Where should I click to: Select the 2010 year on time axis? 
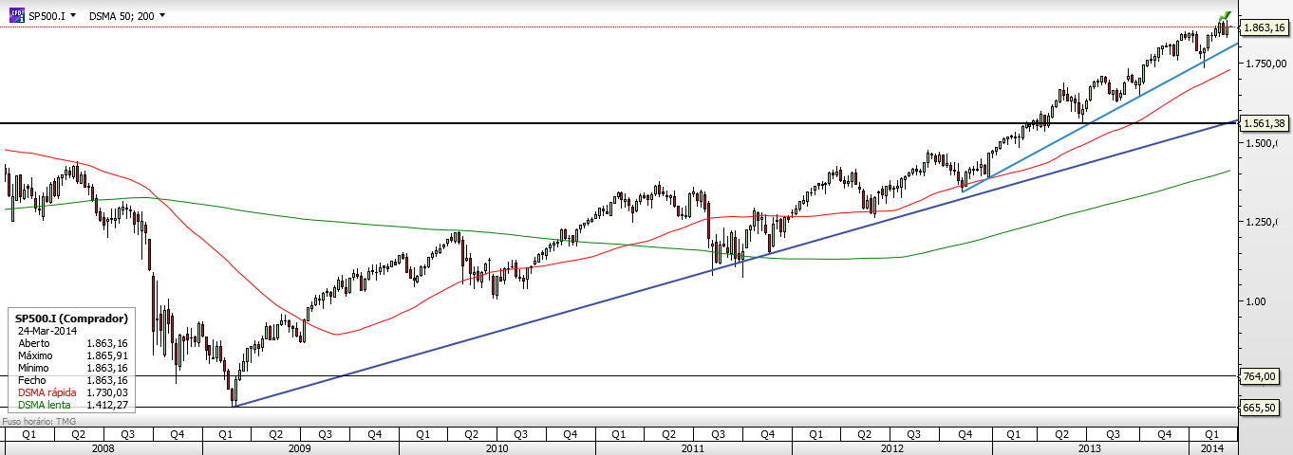pos(497,448)
